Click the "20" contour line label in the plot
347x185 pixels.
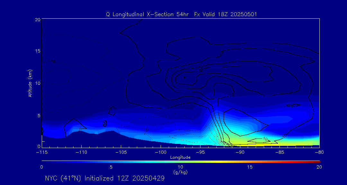201,69
